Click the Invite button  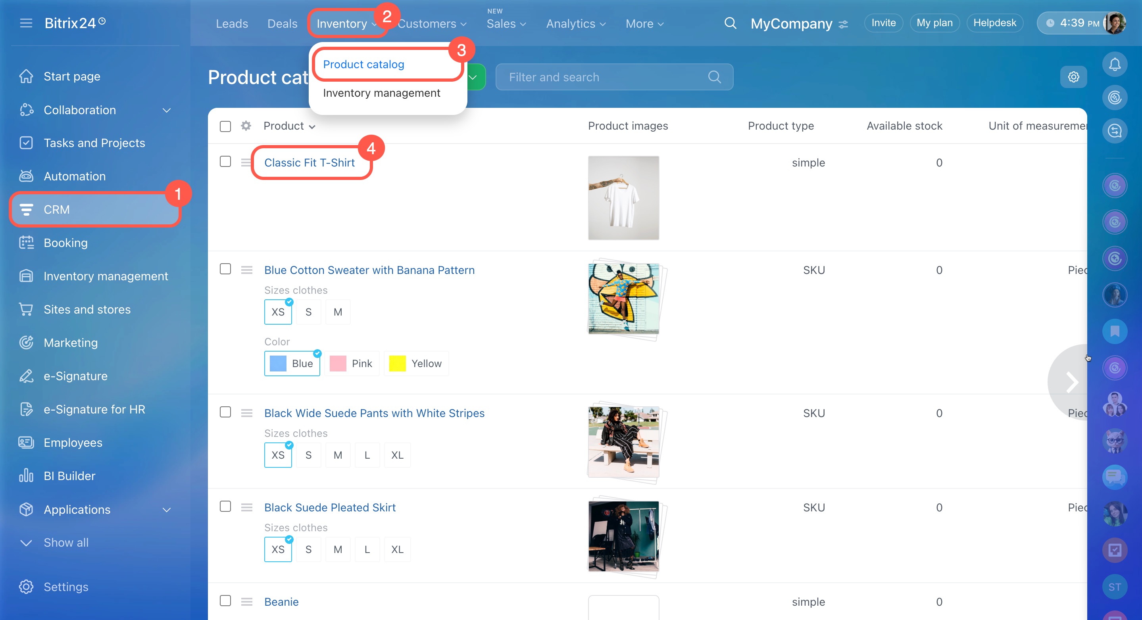883,23
